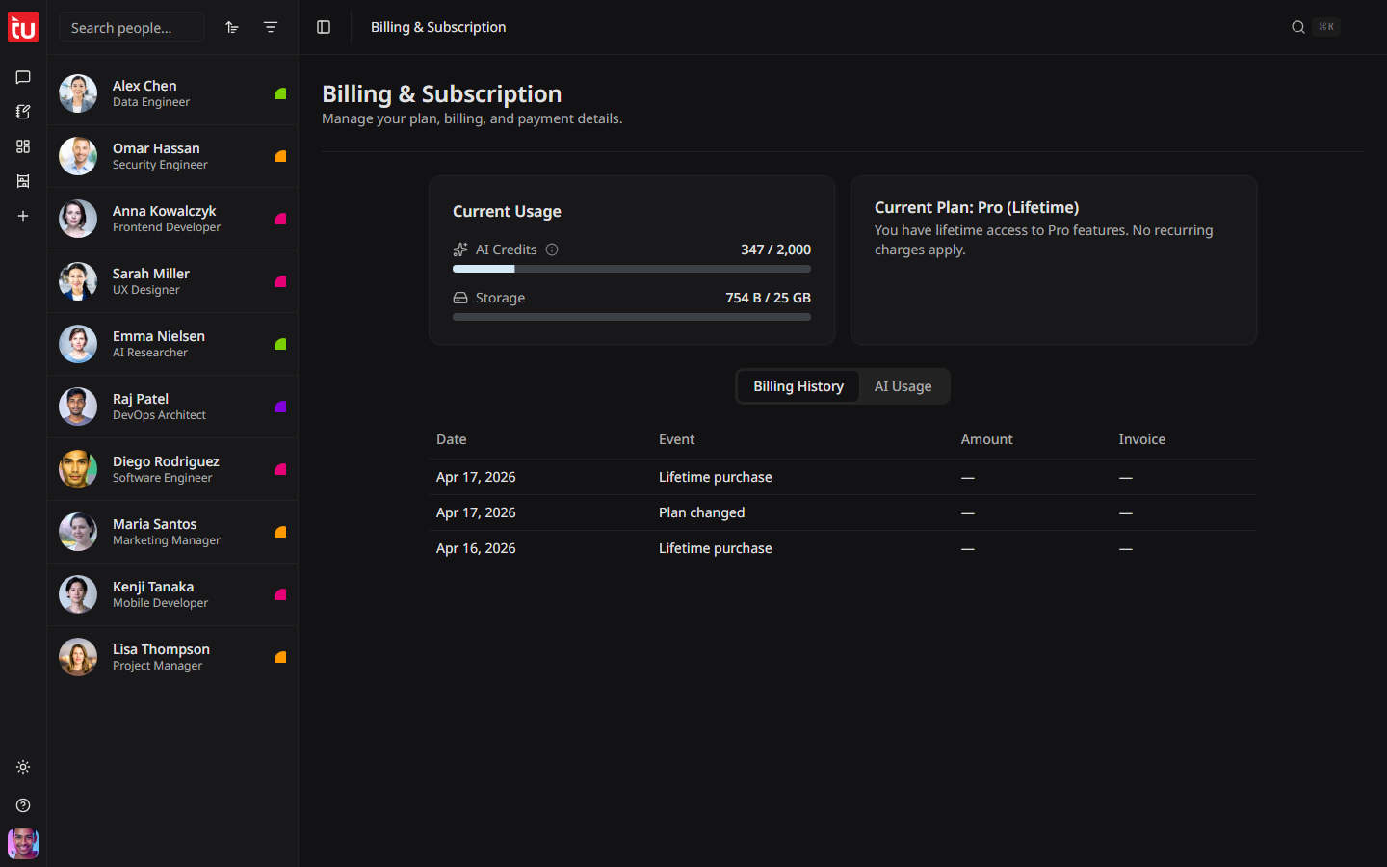Click the sort people icon

[x=232, y=27]
